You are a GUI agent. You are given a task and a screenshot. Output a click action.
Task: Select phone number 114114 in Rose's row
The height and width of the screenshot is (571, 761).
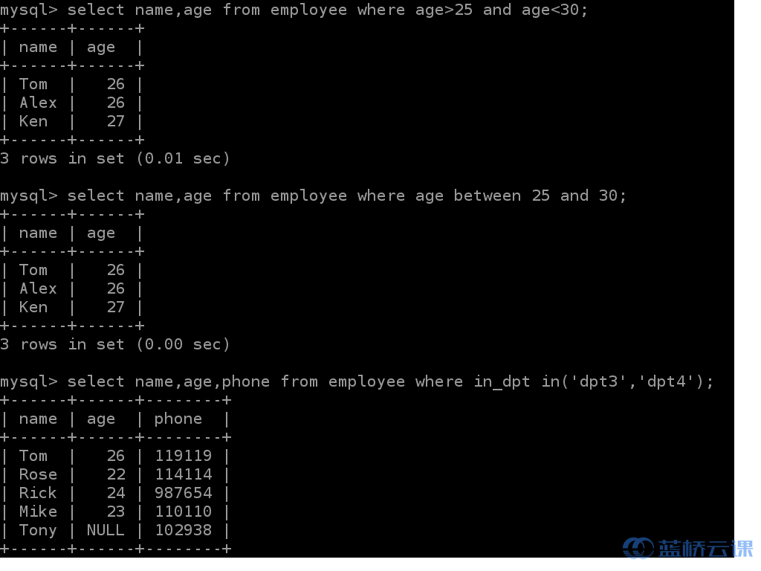coord(183,474)
